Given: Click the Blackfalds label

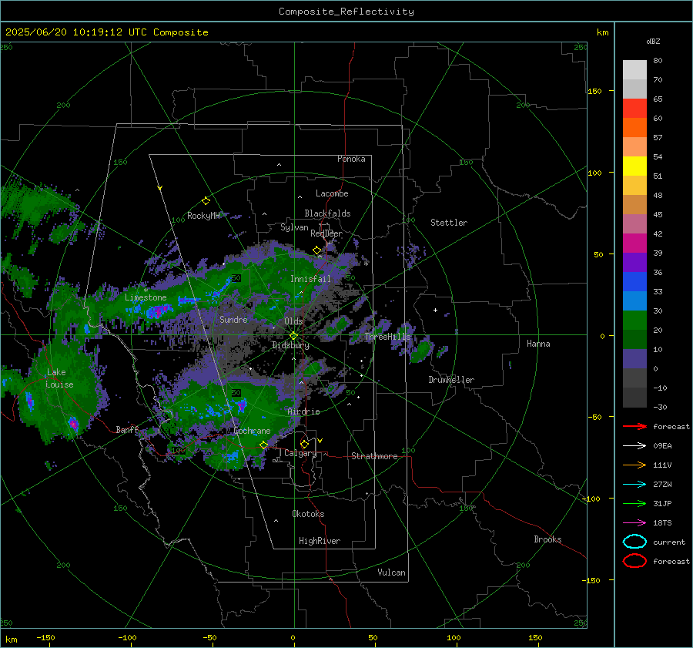Looking at the screenshot, I should point(327,213).
